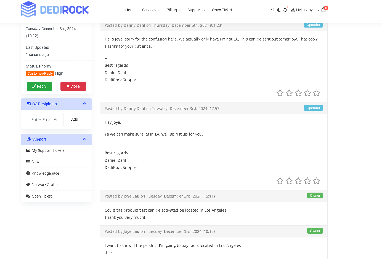Go to the Home page

130,10
